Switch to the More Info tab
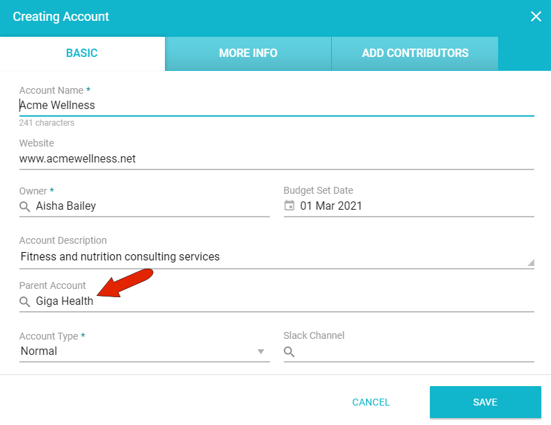The width and height of the screenshot is (551, 425). [248, 53]
